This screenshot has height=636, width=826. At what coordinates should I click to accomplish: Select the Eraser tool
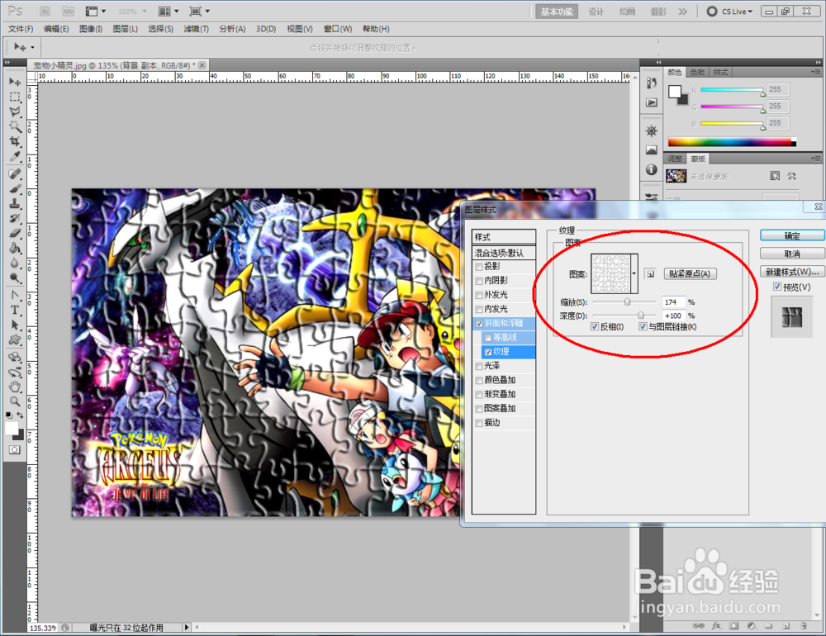(15, 233)
